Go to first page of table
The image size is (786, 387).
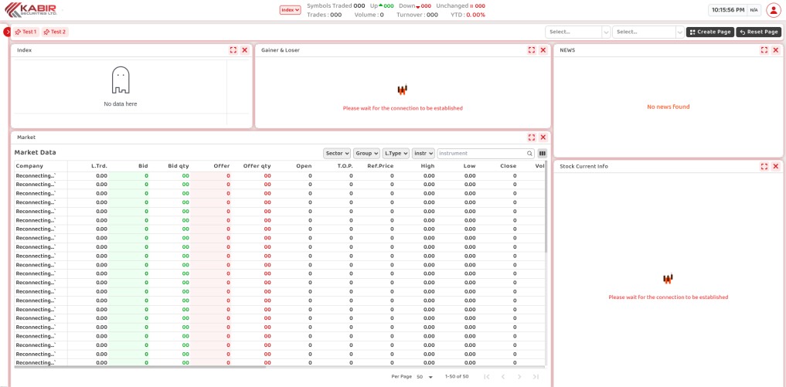(x=486, y=376)
